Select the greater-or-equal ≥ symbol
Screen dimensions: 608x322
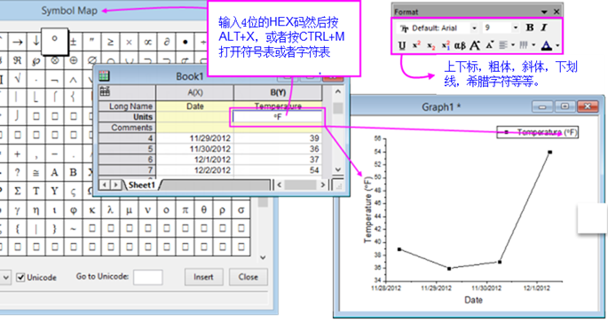(x=111, y=42)
